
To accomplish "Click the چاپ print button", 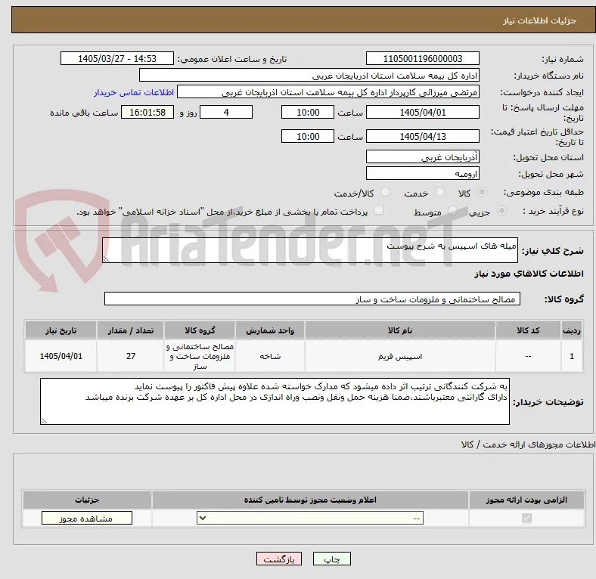I will pyautogui.click(x=332, y=559).
